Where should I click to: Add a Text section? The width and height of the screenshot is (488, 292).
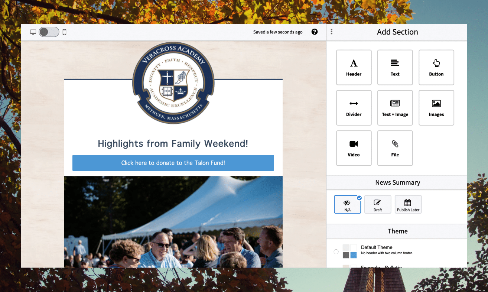pos(395,67)
